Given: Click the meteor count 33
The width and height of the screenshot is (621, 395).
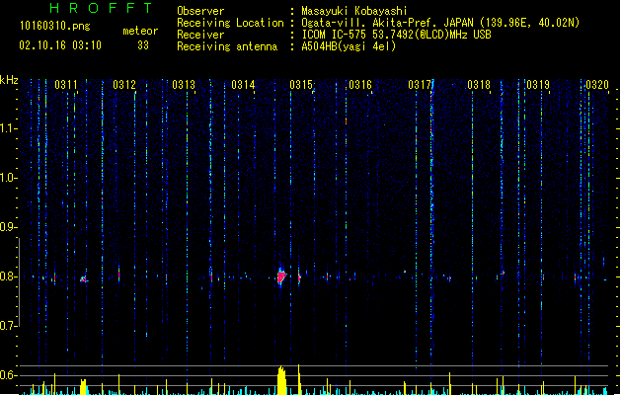Looking at the screenshot, I should pyautogui.click(x=143, y=45).
